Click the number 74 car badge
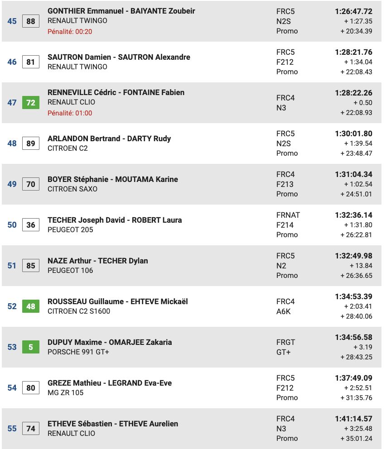Viewport: 386px width, 449px height. coord(30,429)
